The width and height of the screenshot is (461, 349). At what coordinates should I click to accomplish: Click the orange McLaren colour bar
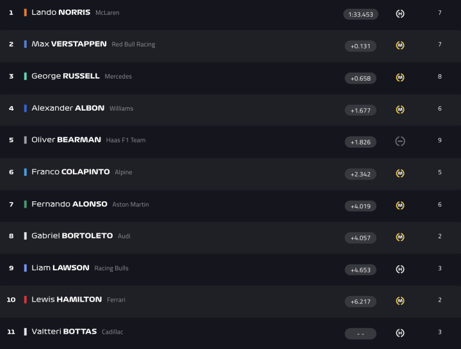(25, 13)
